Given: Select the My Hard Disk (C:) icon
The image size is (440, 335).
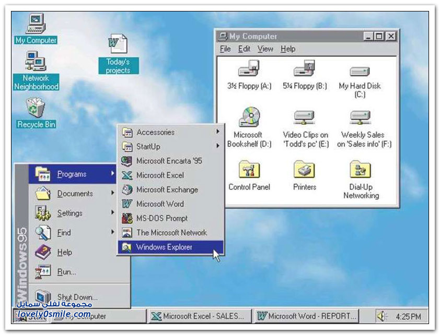Looking at the screenshot, I should tap(360, 71).
